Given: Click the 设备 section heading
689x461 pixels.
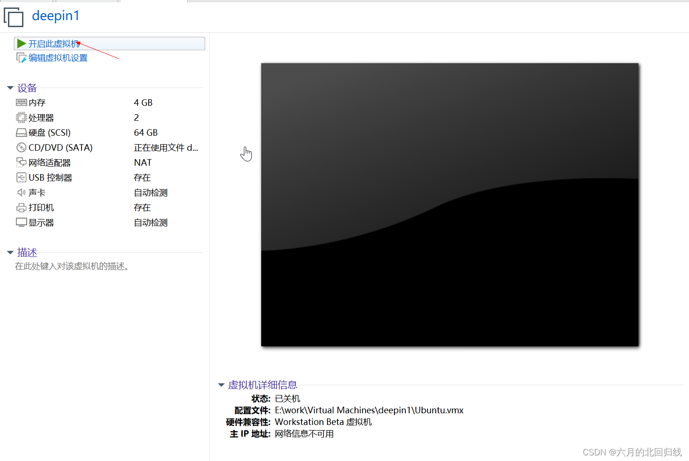Looking at the screenshot, I should (x=27, y=88).
